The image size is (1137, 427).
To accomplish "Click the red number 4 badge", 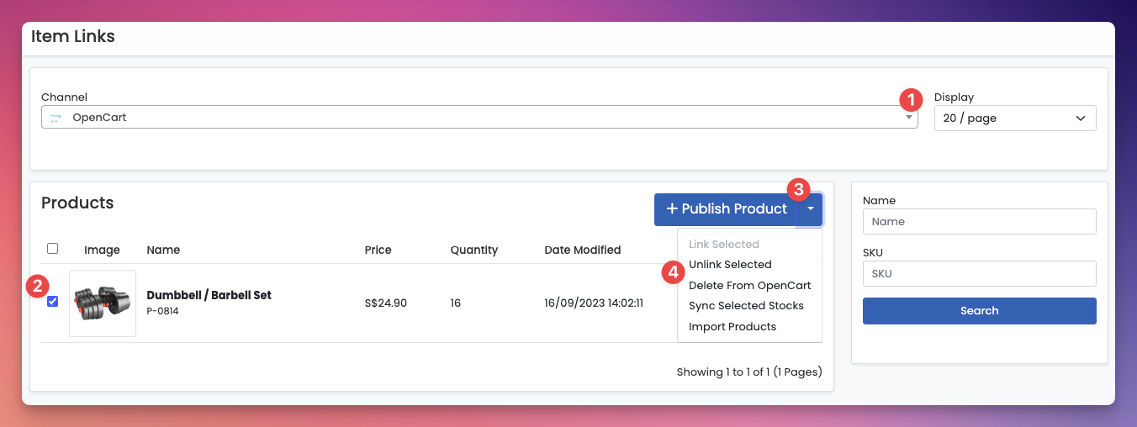I will [672, 272].
